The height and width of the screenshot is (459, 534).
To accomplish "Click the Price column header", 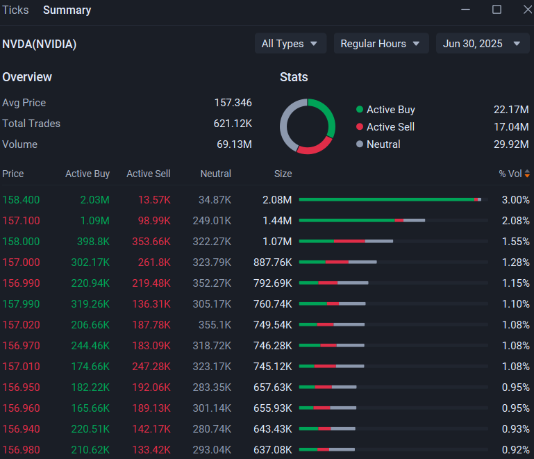I will pyautogui.click(x=13, y=174).
